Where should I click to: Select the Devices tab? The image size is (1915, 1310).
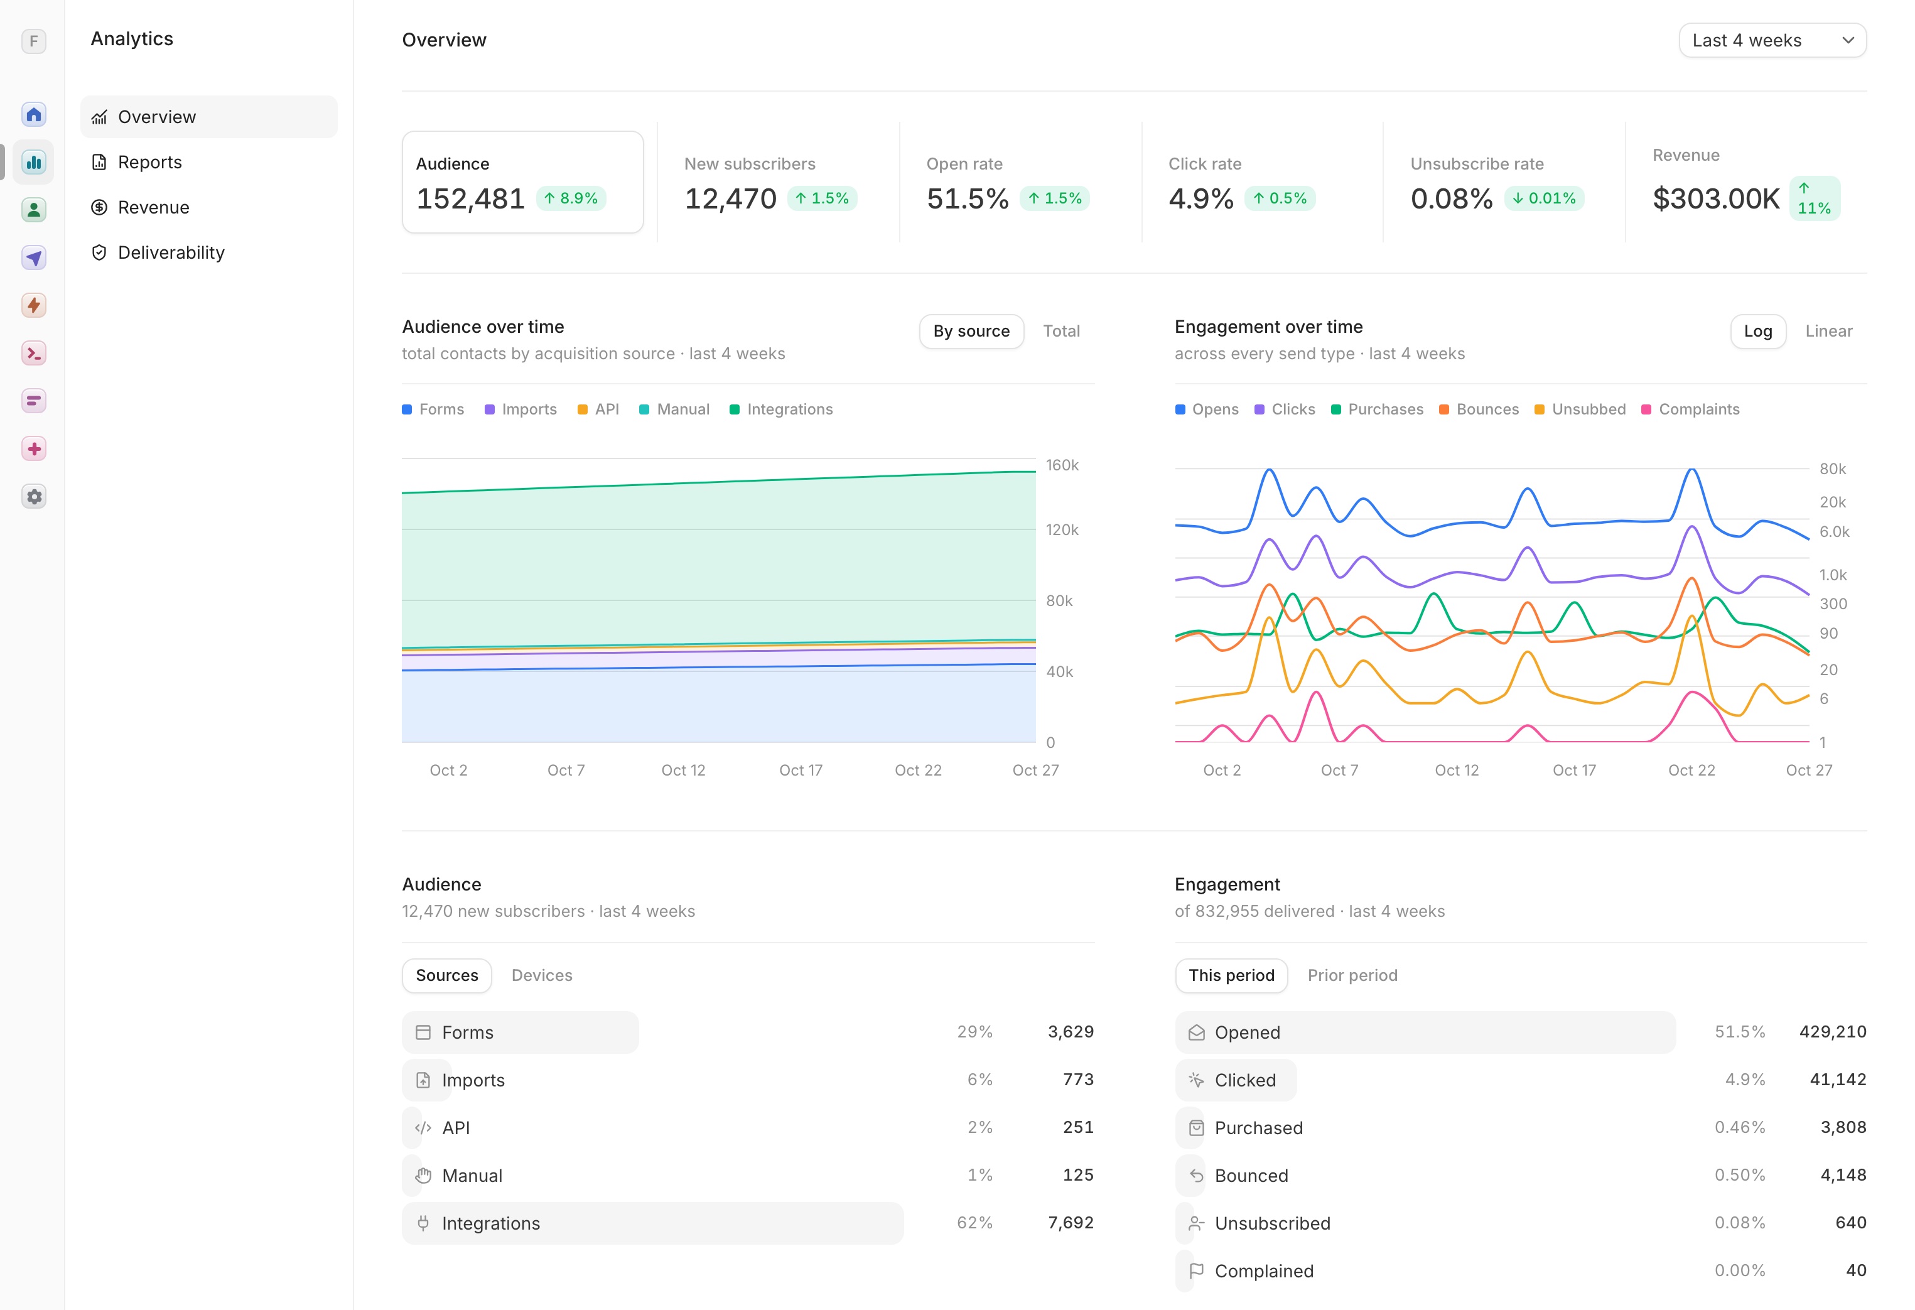pos(541,975)
